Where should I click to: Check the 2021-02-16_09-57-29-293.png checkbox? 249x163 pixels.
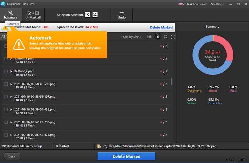pos(6,122)
